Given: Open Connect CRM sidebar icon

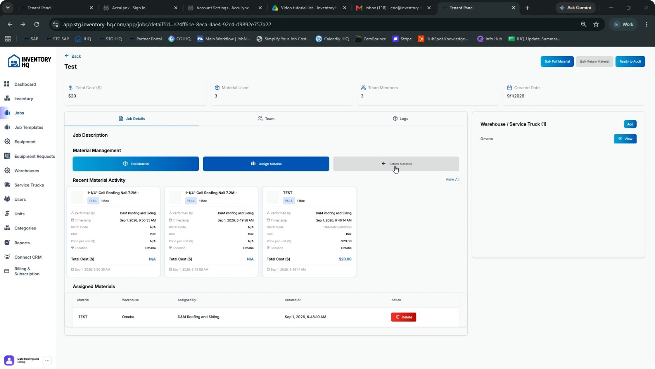Looking at the screenshot, I should pyautogui.click(x=7, y=257).
